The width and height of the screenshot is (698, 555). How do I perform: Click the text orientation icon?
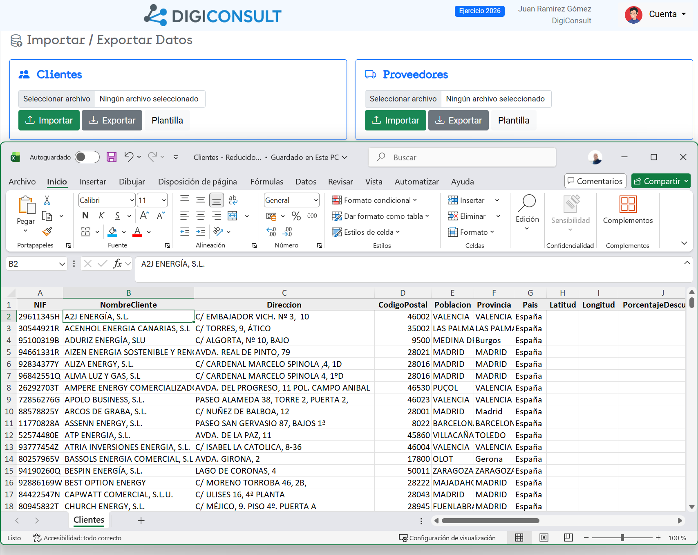click(218, 232)
